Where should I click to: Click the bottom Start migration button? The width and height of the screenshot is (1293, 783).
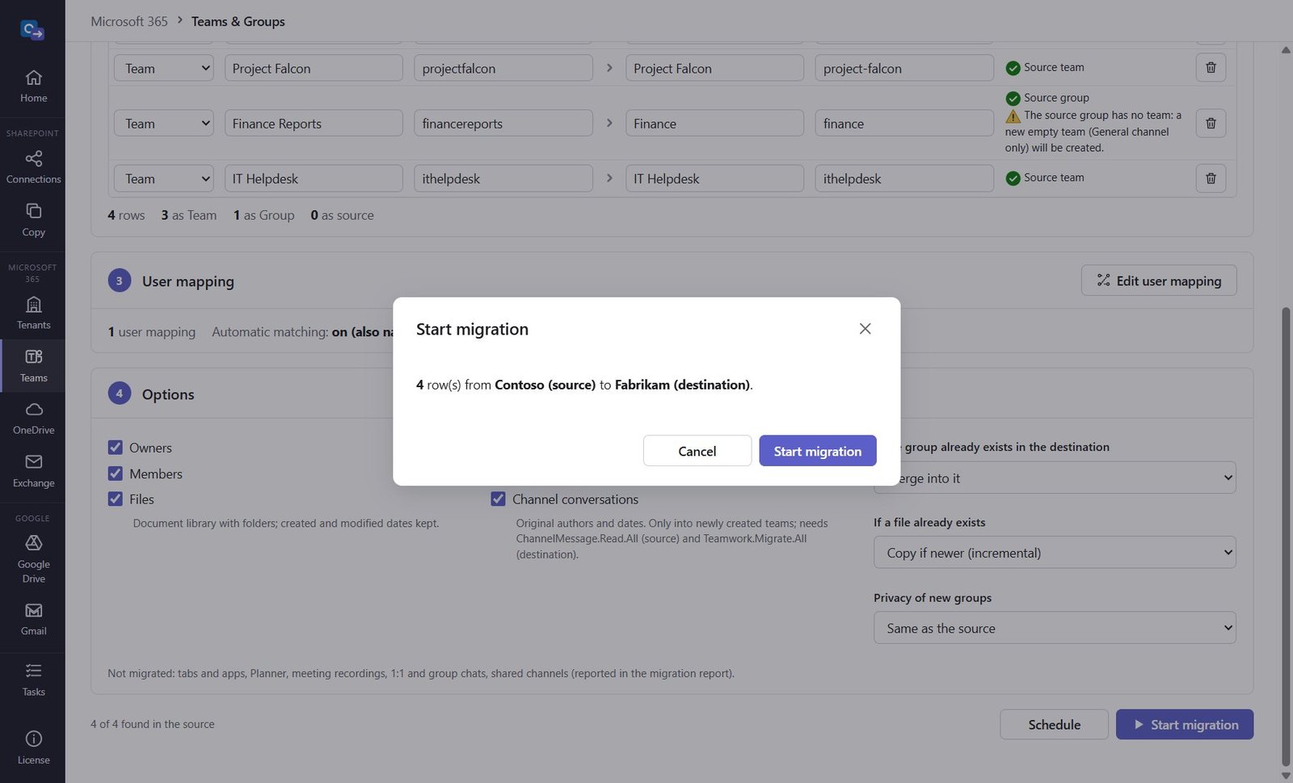[1185, 725]
